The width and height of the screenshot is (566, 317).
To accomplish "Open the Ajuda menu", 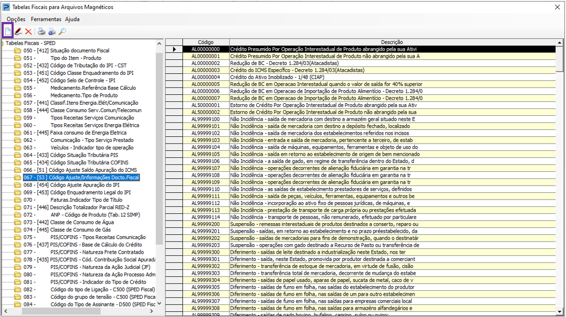I will click(x=72, y=19).
